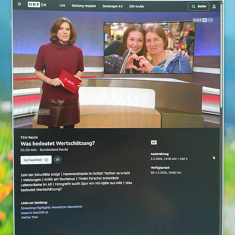Viewport: 235px width, 235px height.
Task: Click the star in Zu Favoriten
Action: 46,160
